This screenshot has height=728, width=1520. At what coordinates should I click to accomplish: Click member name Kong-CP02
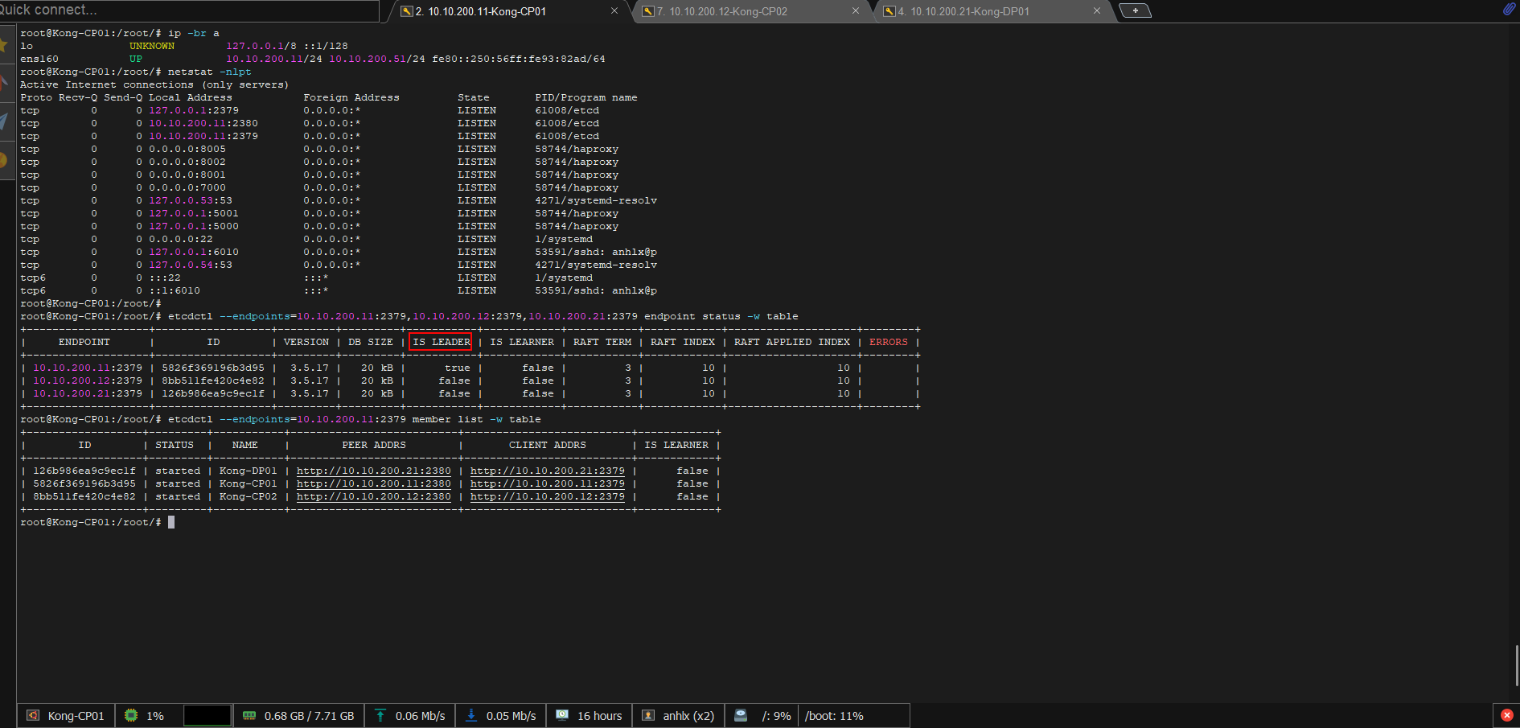[x=249, y=496]
